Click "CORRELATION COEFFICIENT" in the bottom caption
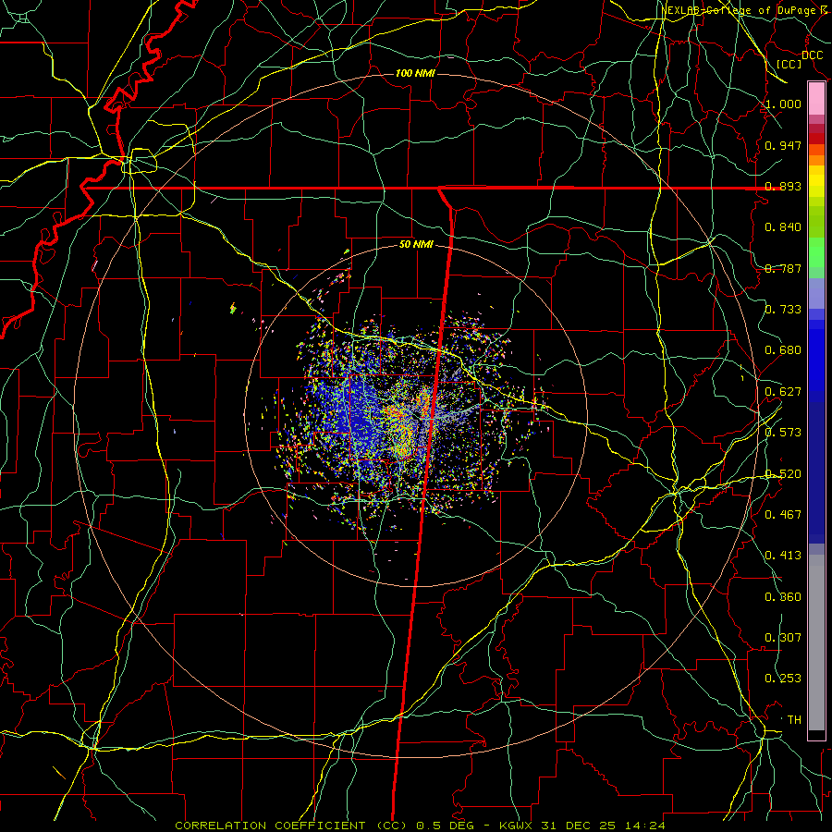 point(270,826)
